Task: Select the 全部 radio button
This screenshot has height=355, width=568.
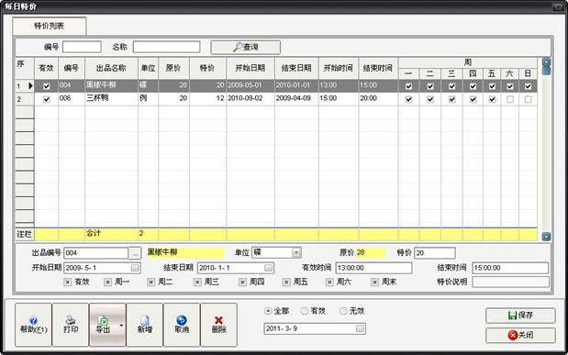Action: (x=268, y=311)
